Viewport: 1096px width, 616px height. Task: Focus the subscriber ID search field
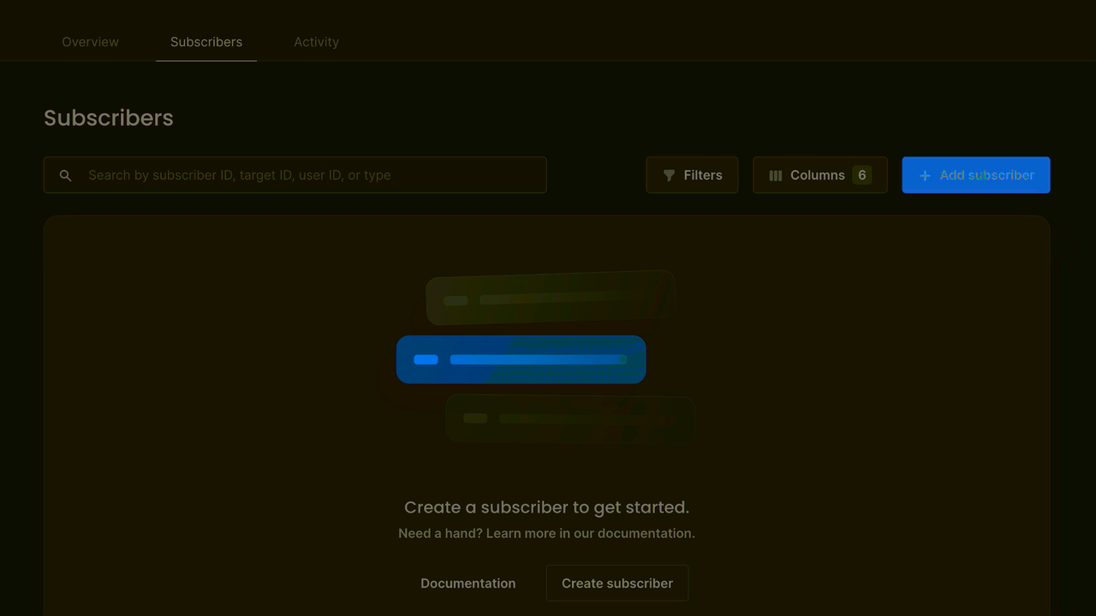tap(308, 175)
